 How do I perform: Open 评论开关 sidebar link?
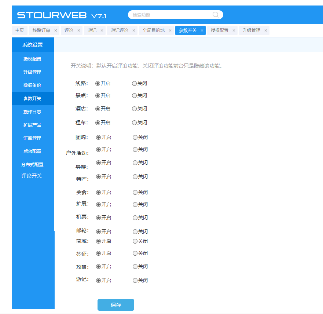32,176
